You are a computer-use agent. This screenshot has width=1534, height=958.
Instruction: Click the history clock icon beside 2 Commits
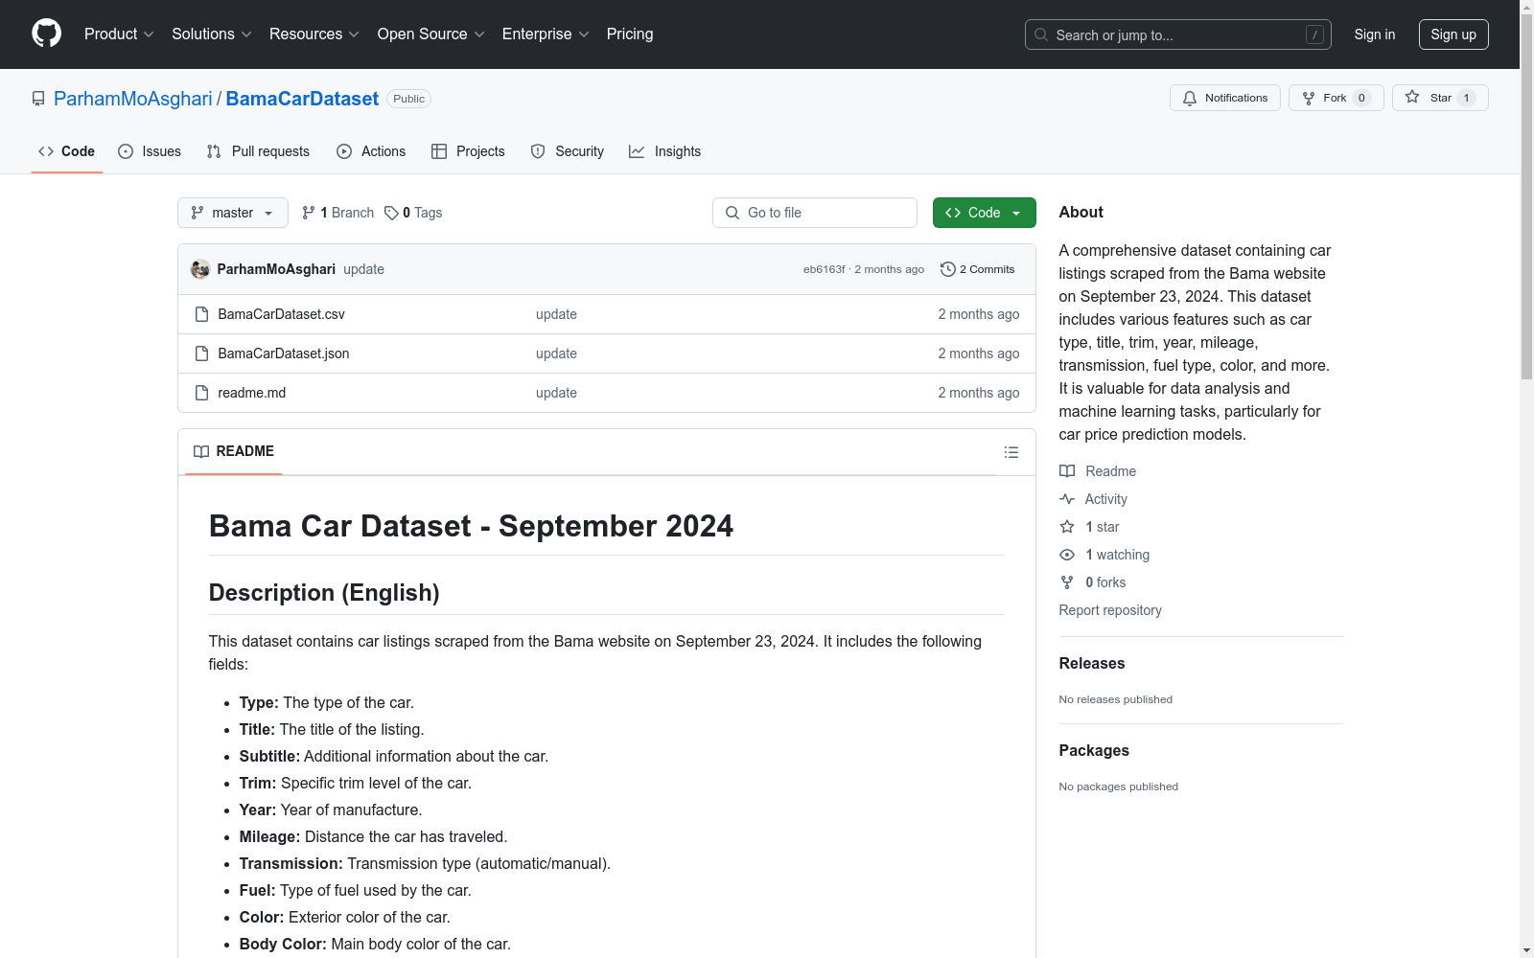948,269
